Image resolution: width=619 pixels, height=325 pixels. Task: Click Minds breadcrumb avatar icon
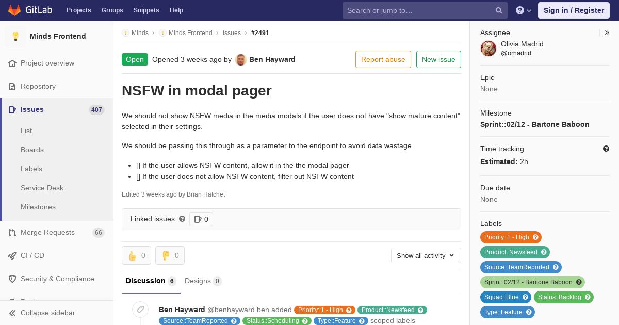125,33
